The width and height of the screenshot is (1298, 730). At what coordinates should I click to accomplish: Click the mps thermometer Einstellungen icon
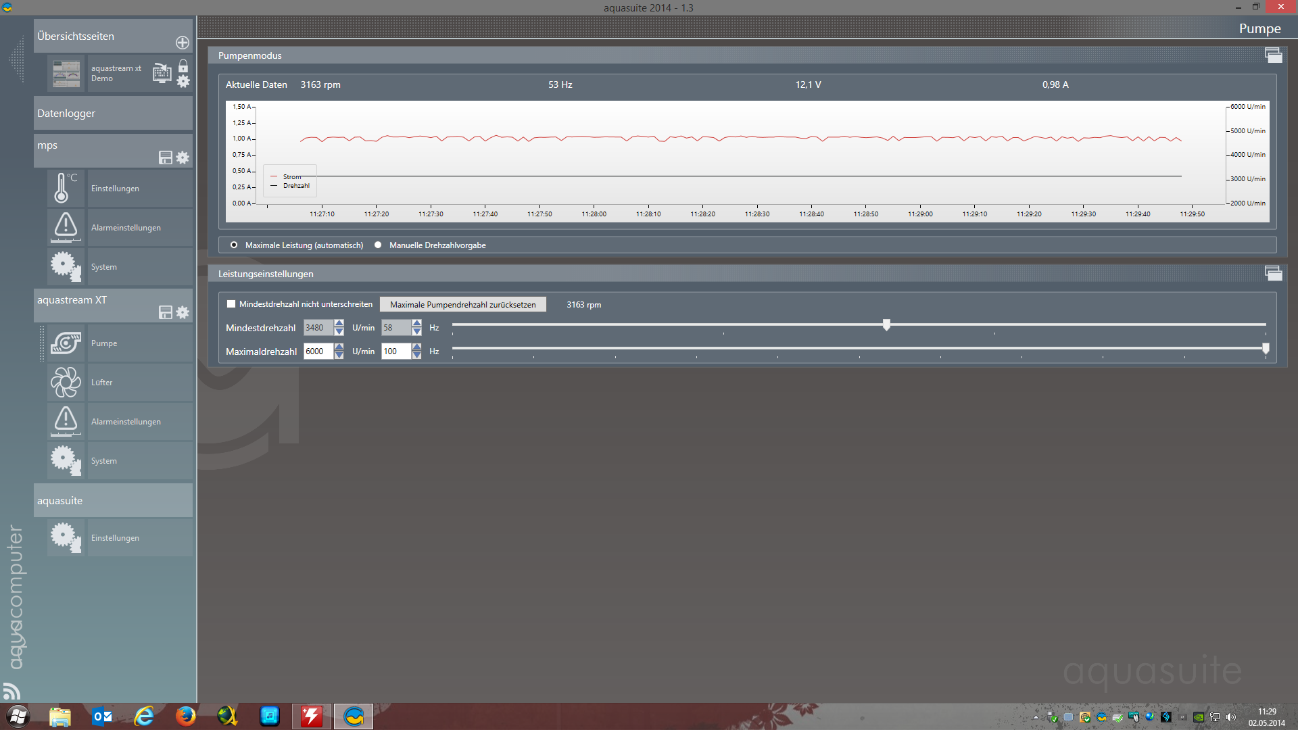[66, 189]
